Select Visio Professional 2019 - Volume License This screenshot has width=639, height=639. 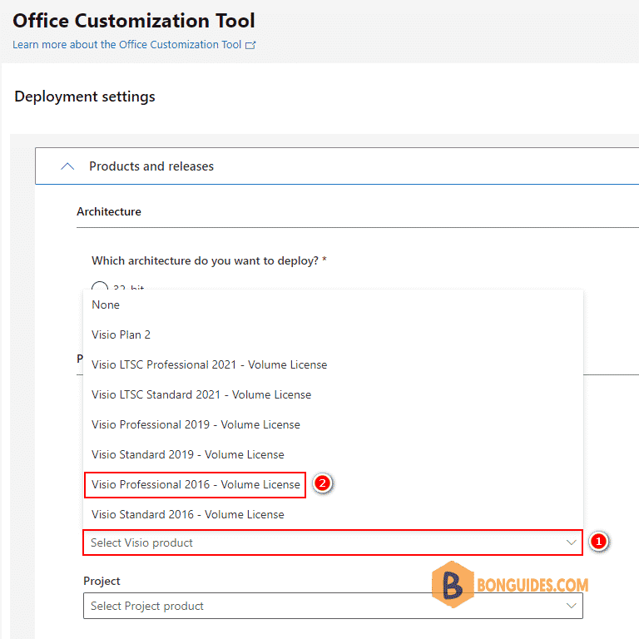[333, 424]
